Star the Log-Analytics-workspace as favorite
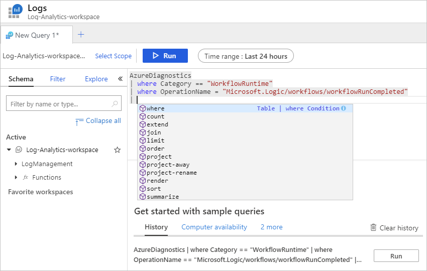 point(118,150)
